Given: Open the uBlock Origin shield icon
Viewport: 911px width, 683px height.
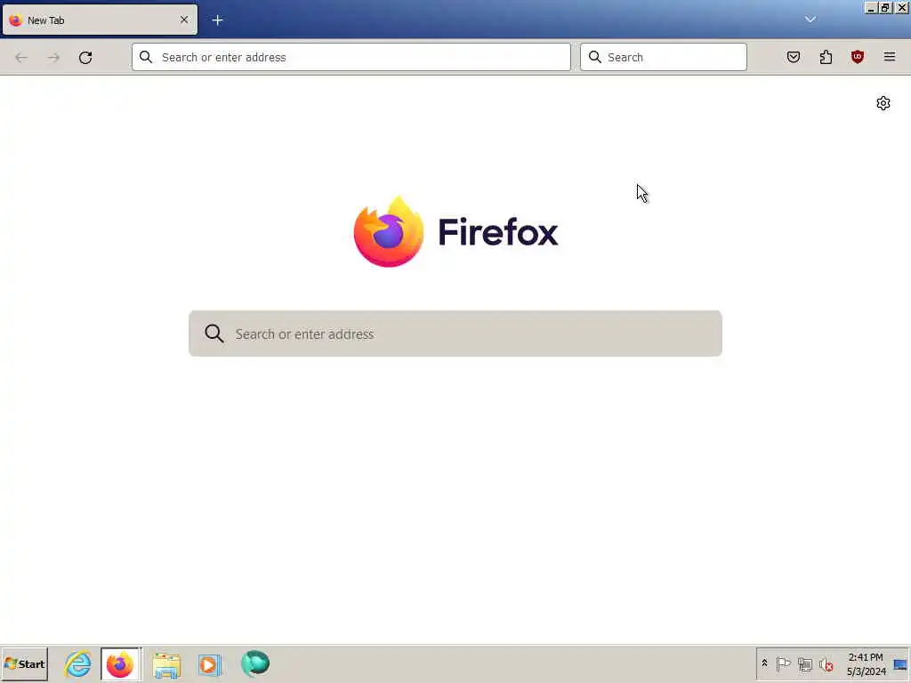Looking at the screenshot, I should (x=858, y=57).
